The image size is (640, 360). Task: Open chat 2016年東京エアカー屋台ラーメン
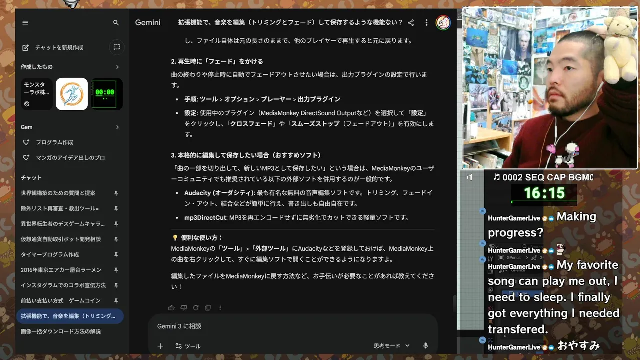click(x=62, y=270)
